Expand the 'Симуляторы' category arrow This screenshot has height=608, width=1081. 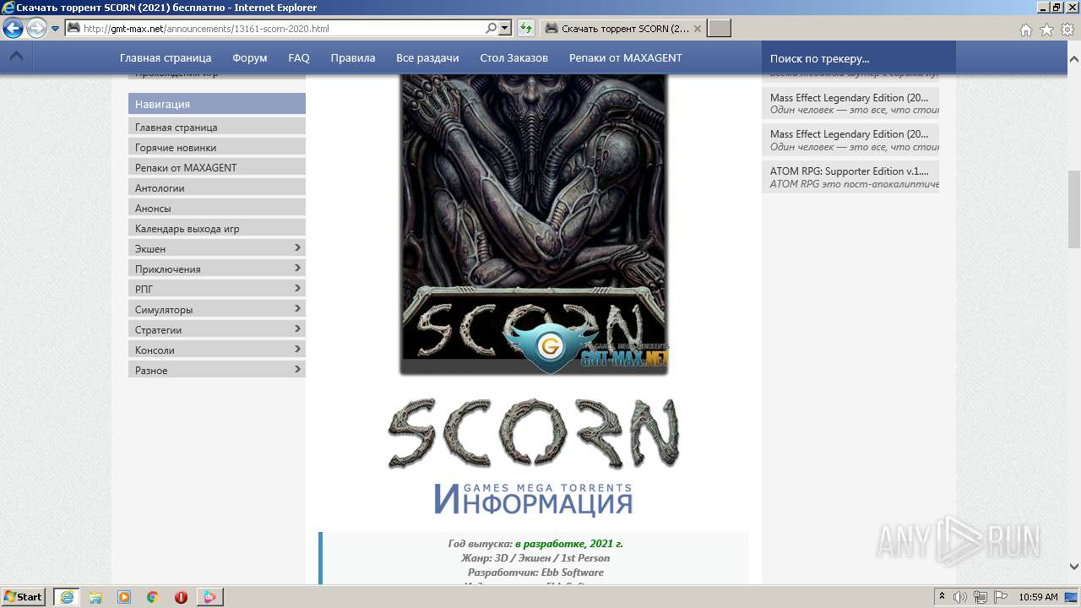pos(297,308)
